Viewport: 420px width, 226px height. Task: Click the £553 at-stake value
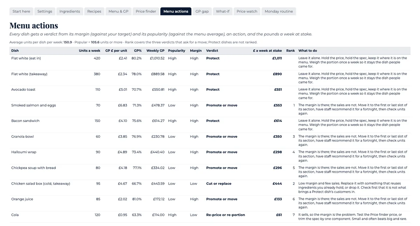pyautogui.click(x=278, y=105)
